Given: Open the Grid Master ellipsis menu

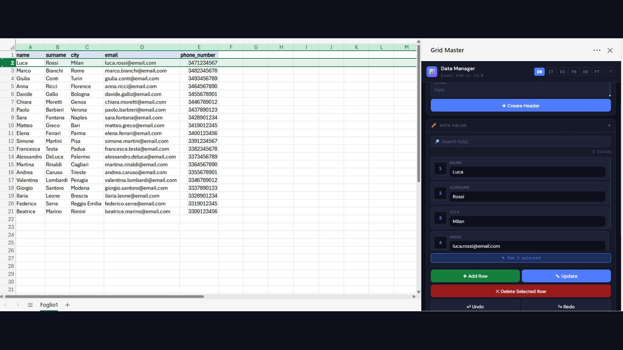Looking at the screenshot, I should pyautogui.click(x=597, y=50).
